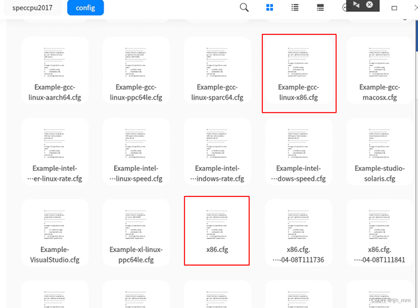This screenshot has width=418, height=308.
Task: Switch to compact details view
Action: (x=320, y=7)
